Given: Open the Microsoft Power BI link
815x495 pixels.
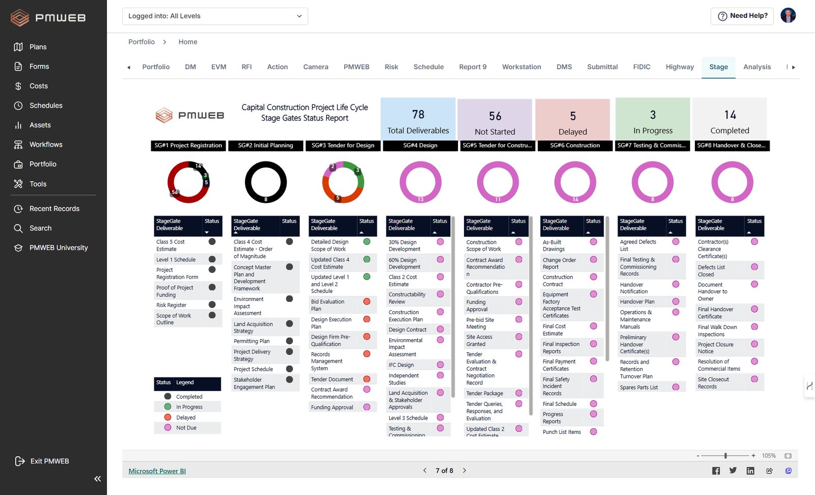Looking at the screenshot, I should point(157,471).
